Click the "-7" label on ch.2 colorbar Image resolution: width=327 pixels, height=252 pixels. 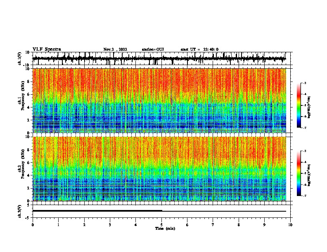tap(304, 196)
